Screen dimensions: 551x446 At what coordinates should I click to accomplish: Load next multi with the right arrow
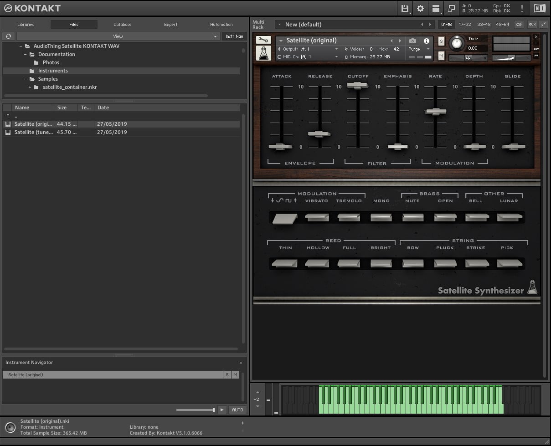(x=430, y=25)
